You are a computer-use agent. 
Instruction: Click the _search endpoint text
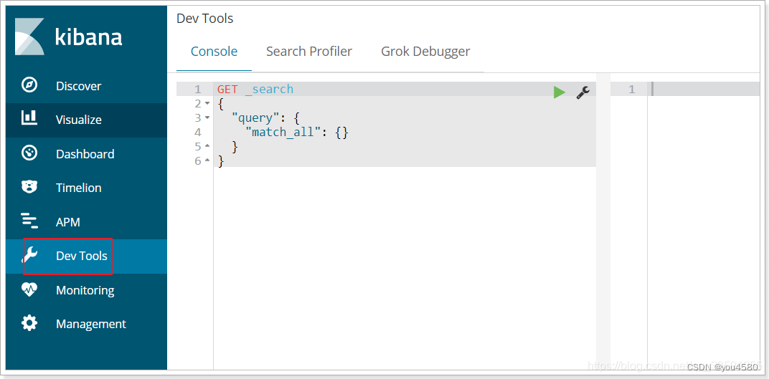pos(269,89)
